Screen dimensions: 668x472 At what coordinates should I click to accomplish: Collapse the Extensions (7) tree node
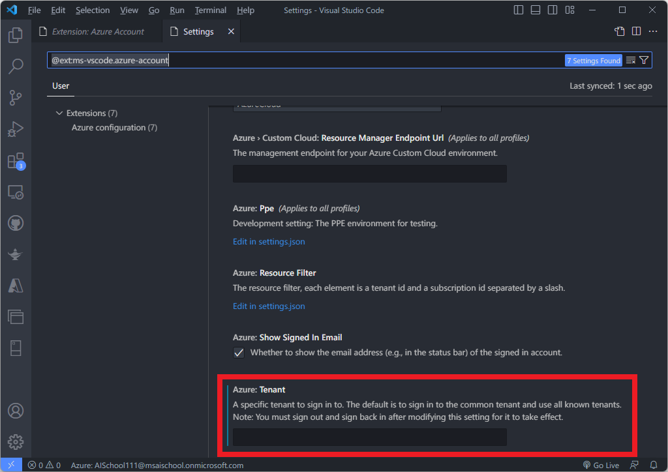(x=59, y=113)
